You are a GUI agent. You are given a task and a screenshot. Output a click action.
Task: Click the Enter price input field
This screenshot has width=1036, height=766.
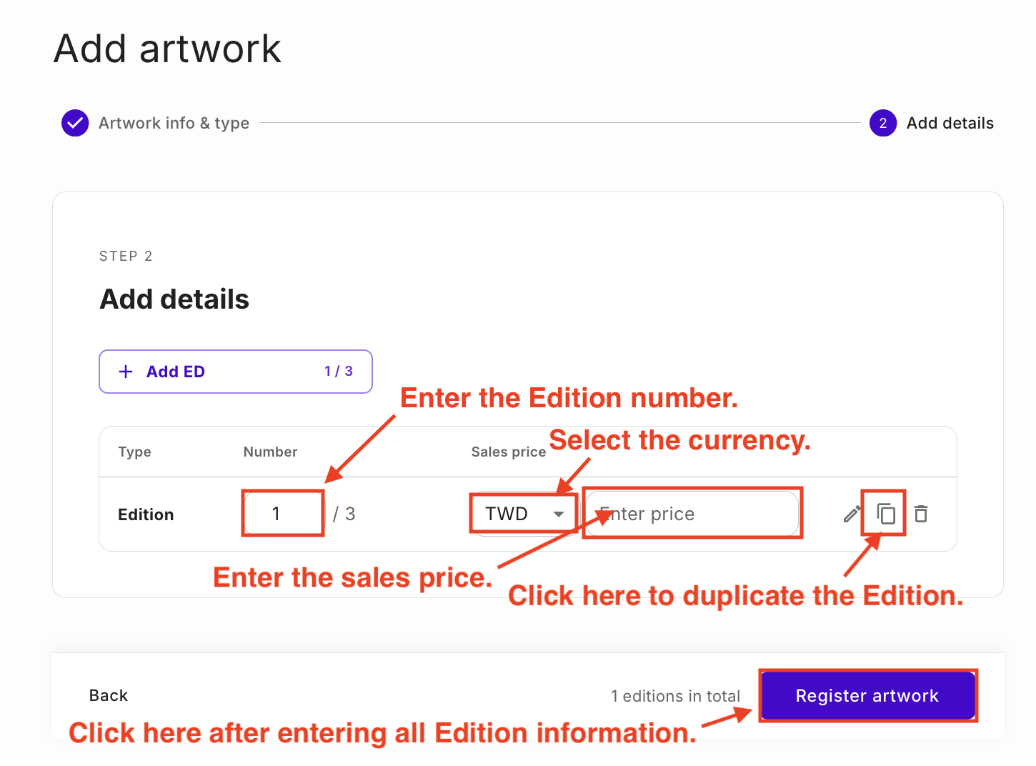tap(692, 514)
